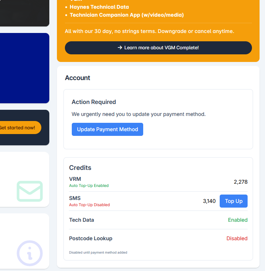265x271 pixels.
Task: Click the purple info circle icon
Action: 30,253
